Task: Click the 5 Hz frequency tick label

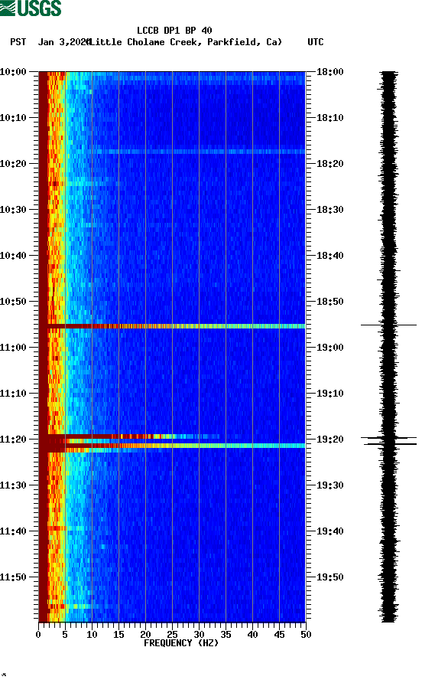Action: click(x=65, y=635)
